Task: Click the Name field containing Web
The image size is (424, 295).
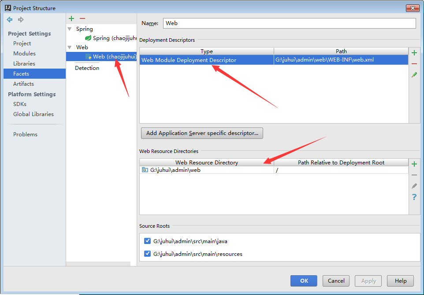Action: point(289,23)
